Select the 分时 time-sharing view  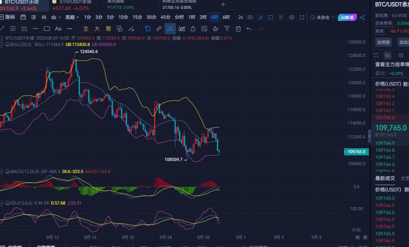coord(179,17)
